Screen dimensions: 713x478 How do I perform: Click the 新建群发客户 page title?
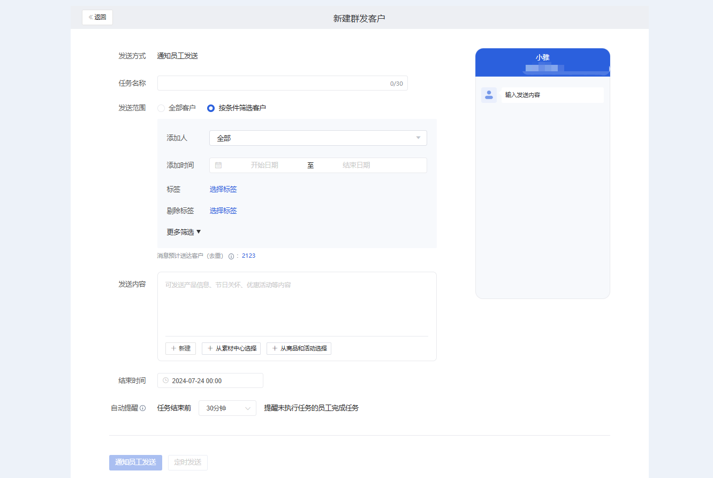point(359,18)
